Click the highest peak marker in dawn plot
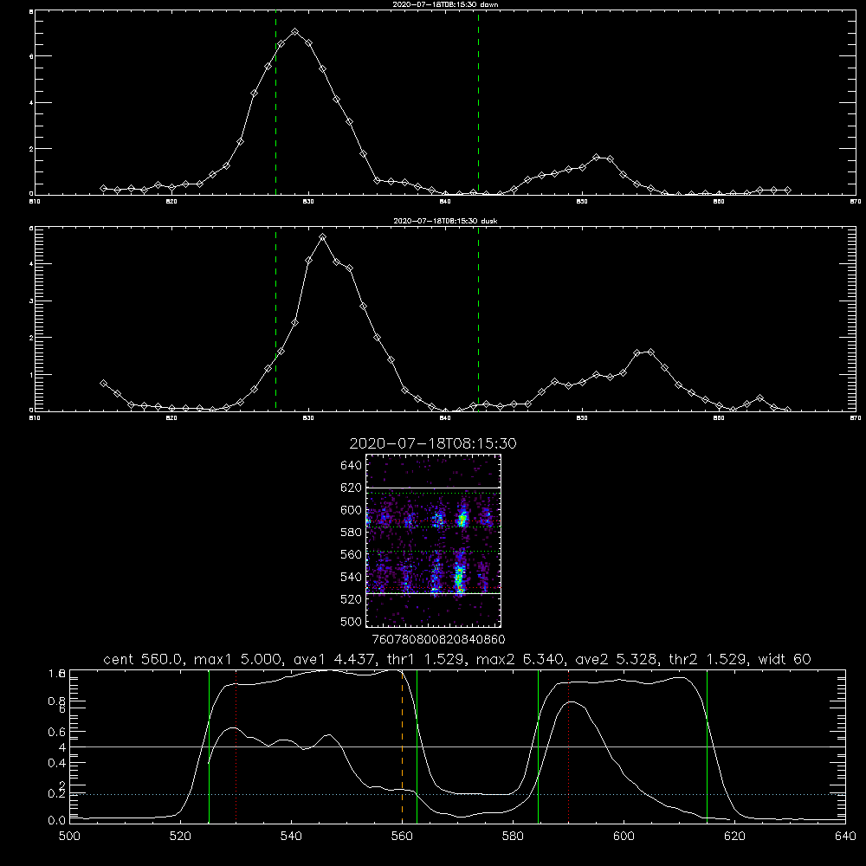 295,32
